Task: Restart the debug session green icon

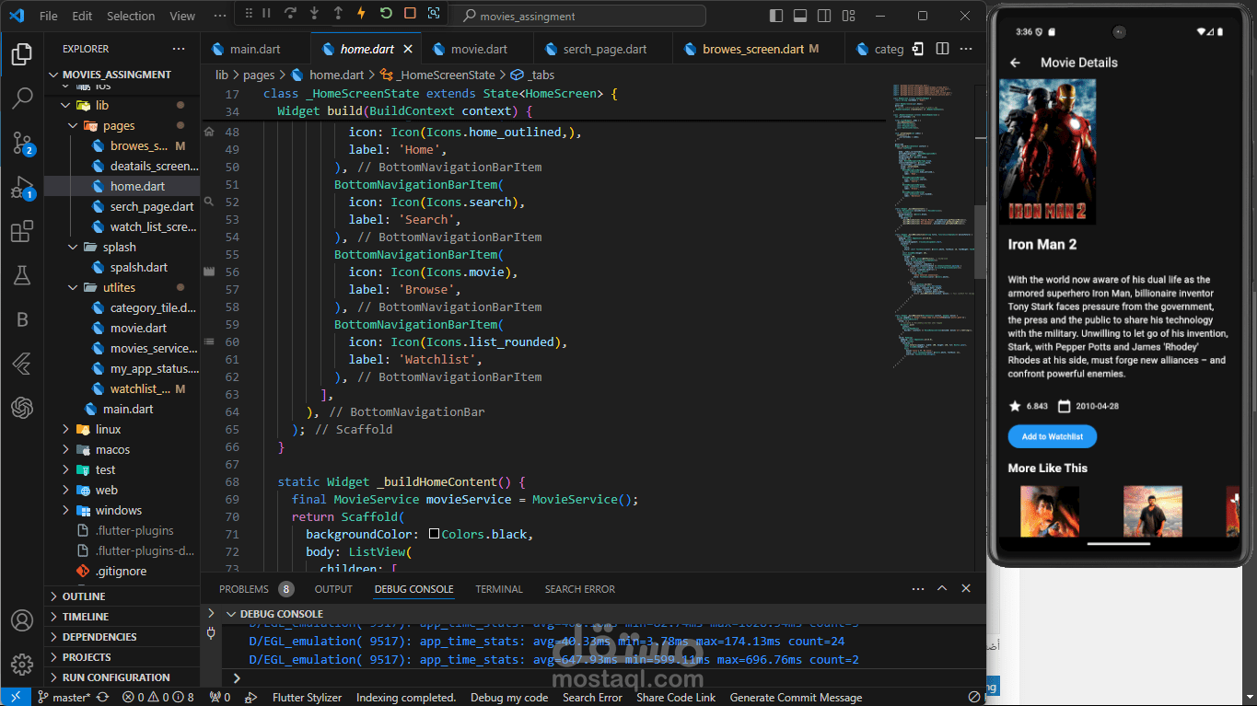Action: pos(386,13)
